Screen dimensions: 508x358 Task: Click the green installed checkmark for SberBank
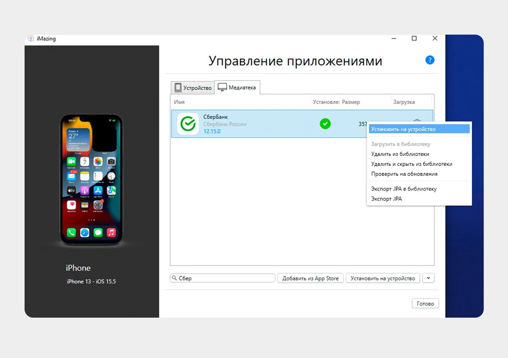click(x=325, y=124)
